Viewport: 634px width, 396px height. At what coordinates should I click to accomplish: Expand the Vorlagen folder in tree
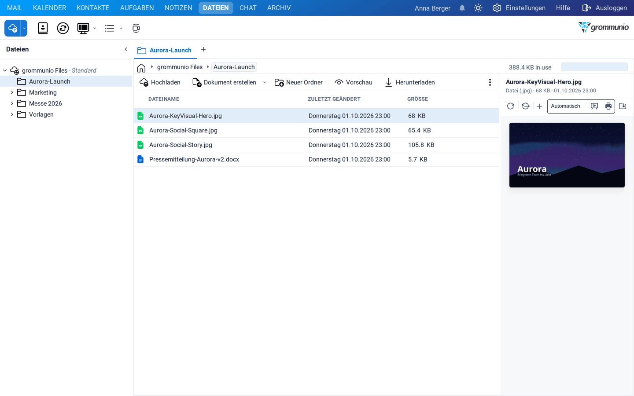click(x=12, y=114)
